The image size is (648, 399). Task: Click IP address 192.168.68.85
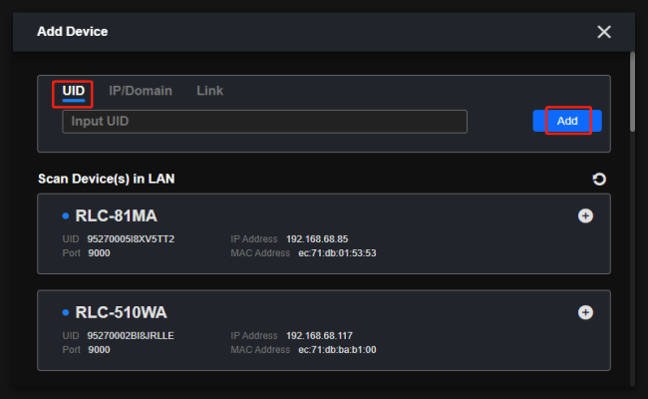coord(317,239)
